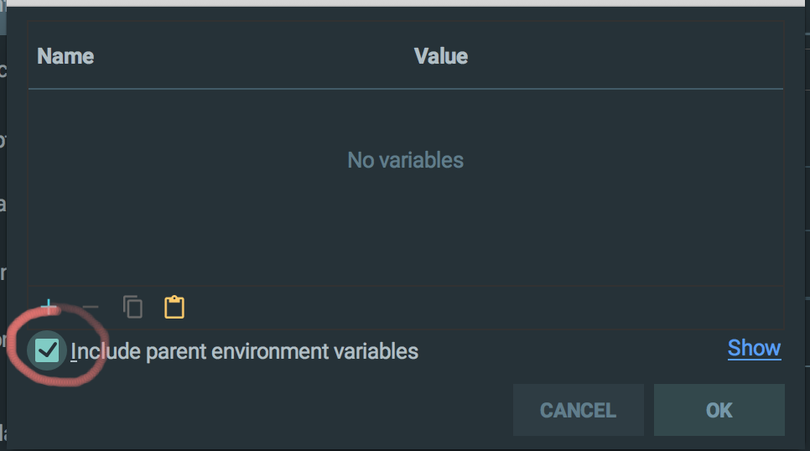Click the 'No variables' placeholder text
The image size is (810, 451).
click(405, 160)
